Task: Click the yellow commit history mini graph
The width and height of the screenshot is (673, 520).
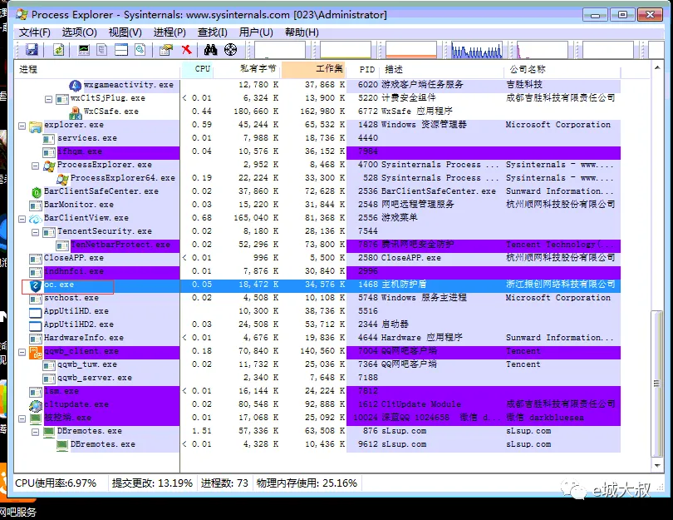Action: (x=346, y=50)
